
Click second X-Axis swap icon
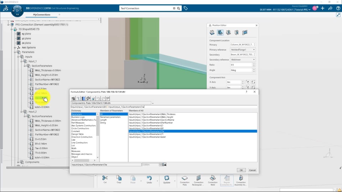[x=253, y=82]
